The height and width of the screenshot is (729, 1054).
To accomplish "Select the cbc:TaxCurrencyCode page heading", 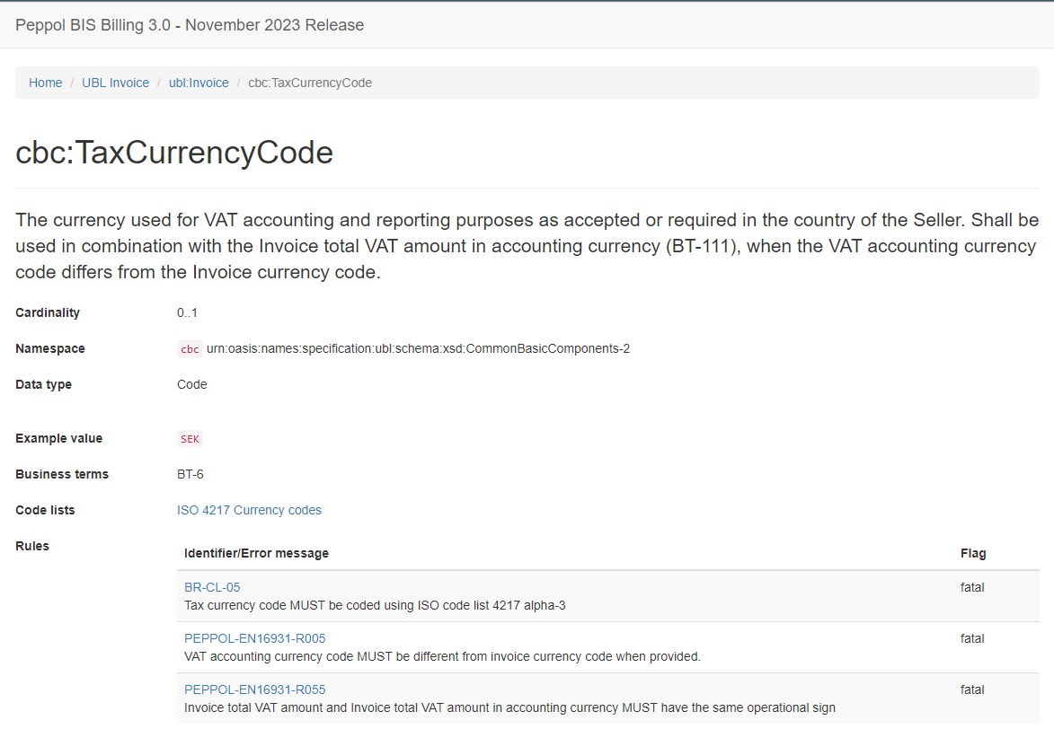I will click(x=174, y=153).
